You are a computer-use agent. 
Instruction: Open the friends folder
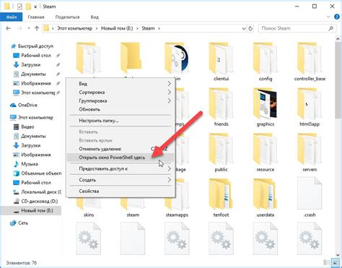tap(221, 108)
